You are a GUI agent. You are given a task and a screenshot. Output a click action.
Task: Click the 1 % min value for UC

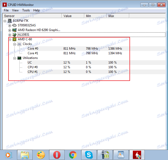point(88,63)
